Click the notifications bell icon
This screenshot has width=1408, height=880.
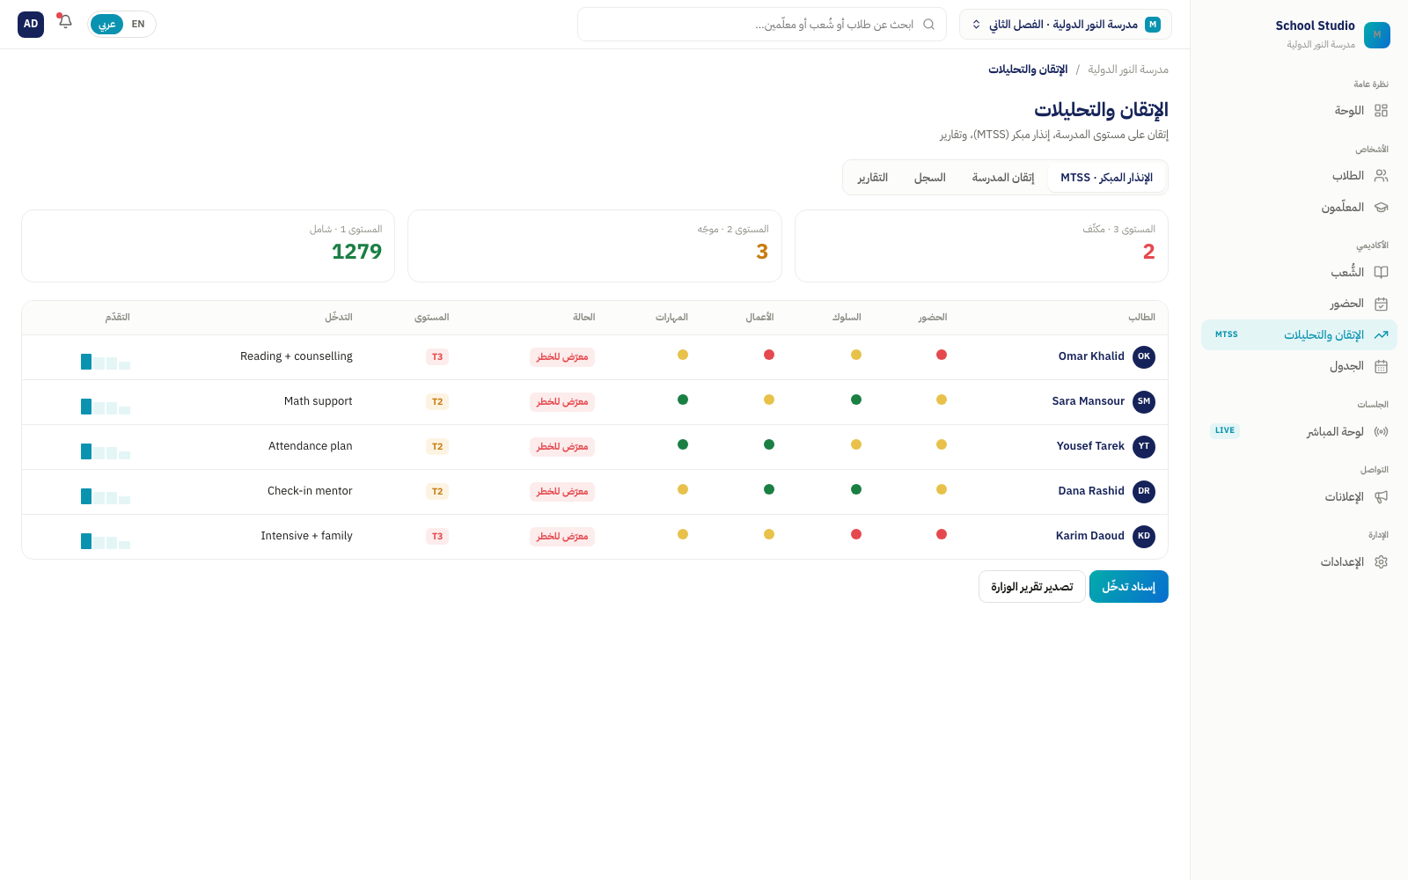pyautogui.click(x=65, y=21)
